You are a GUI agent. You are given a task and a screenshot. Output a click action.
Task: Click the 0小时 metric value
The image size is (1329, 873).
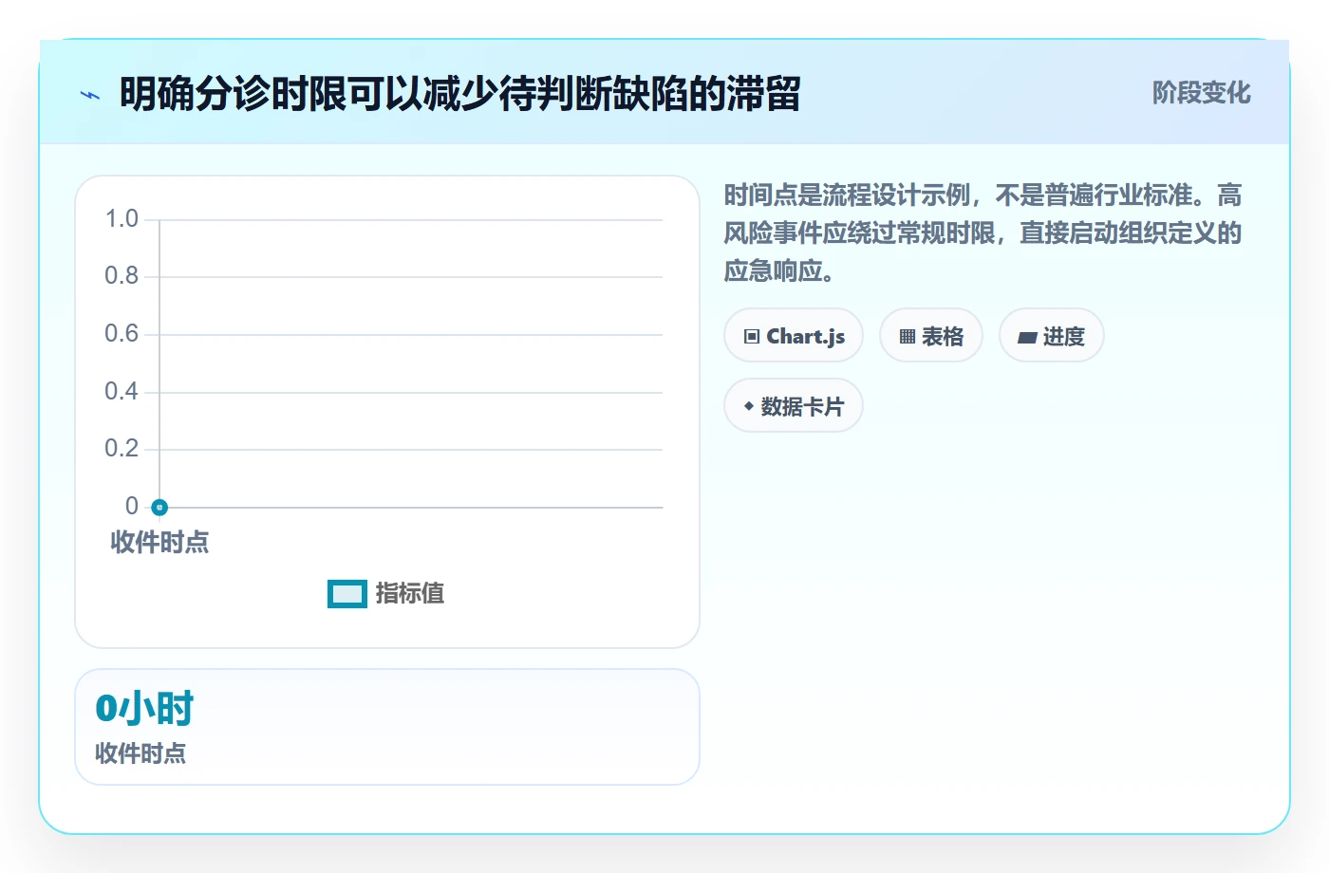[144, 709]
